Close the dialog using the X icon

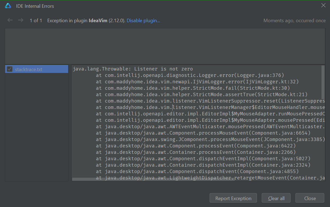(323, 5)
